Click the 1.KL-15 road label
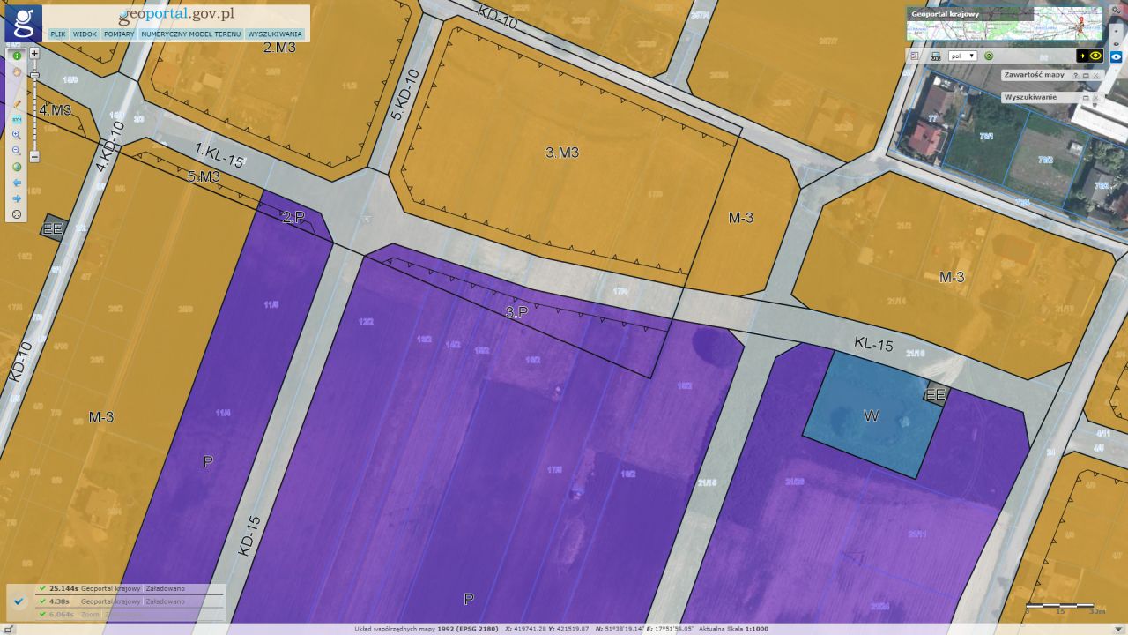This screenshot has height=635, width=1128. pyautogui.click(x=219, y=156)
